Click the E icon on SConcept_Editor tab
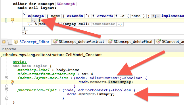Screen dimensions: 184x105 (x=16, y=42)
